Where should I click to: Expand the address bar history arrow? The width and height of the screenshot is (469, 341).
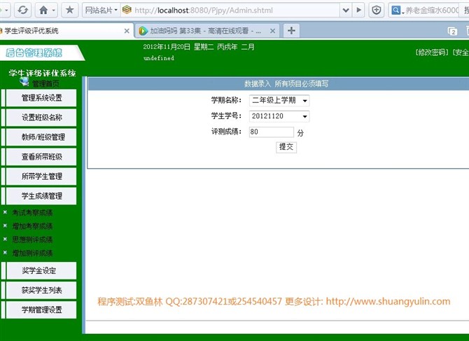click(346, 11)
